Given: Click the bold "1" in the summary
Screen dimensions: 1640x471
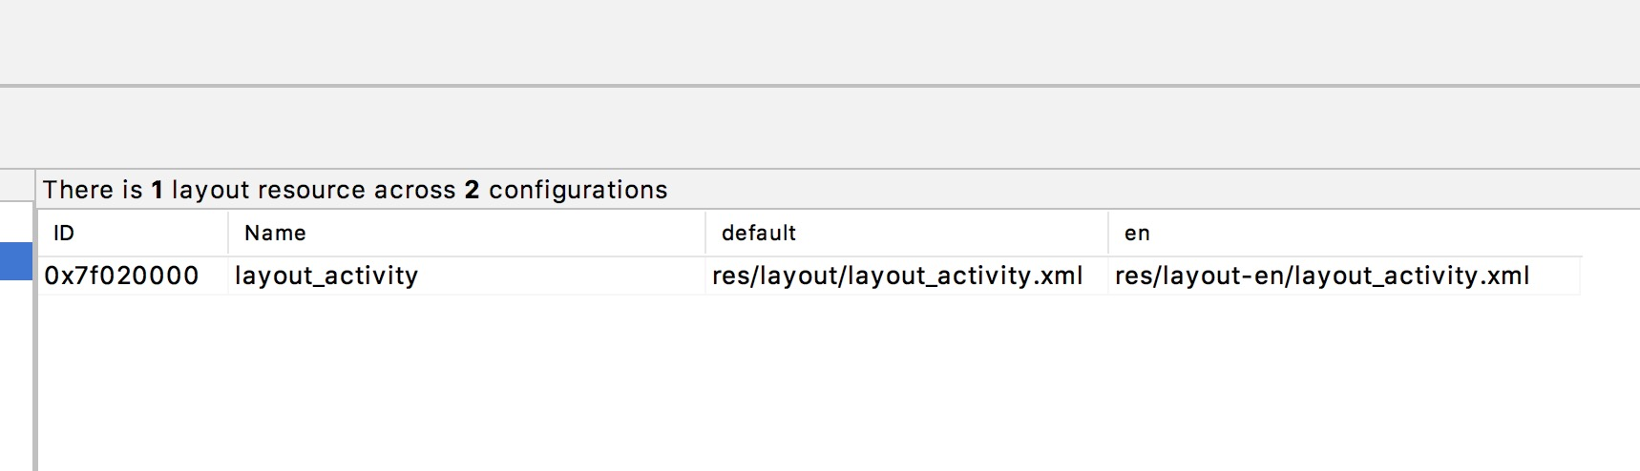Looking at the screenshot, I should pos(157,190).
